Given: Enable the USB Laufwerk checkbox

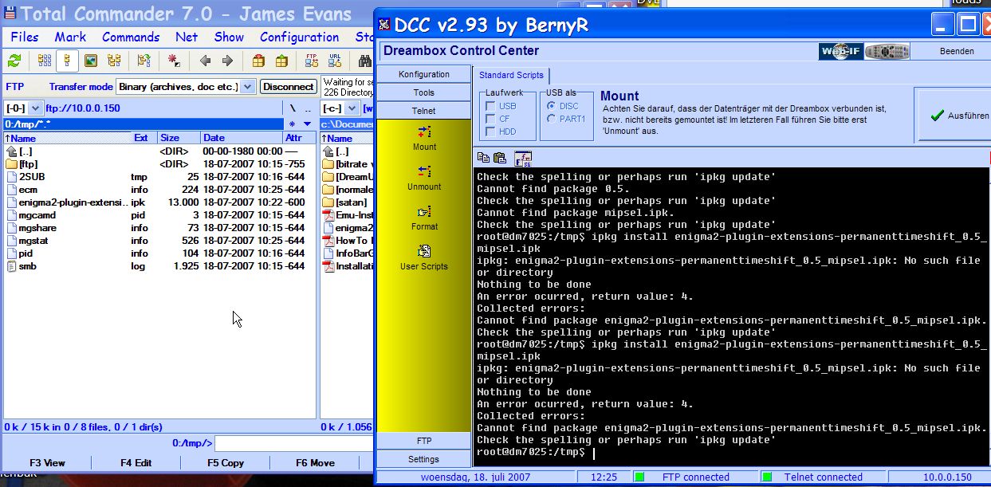Looking at the screenshot, I should [491, 106].
